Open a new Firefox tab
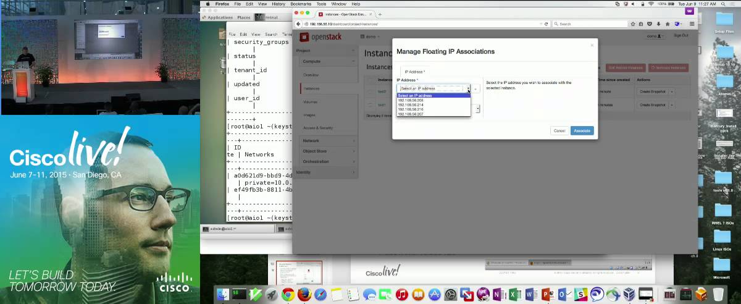The image size is (741, 304). coord(380,14)
